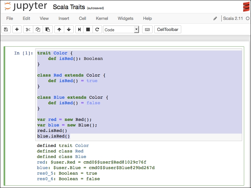Image resolution: width=251 pixels, height=188 pixels.
Task: Click line 'def isRed() = false'
Action: (74, 103)
